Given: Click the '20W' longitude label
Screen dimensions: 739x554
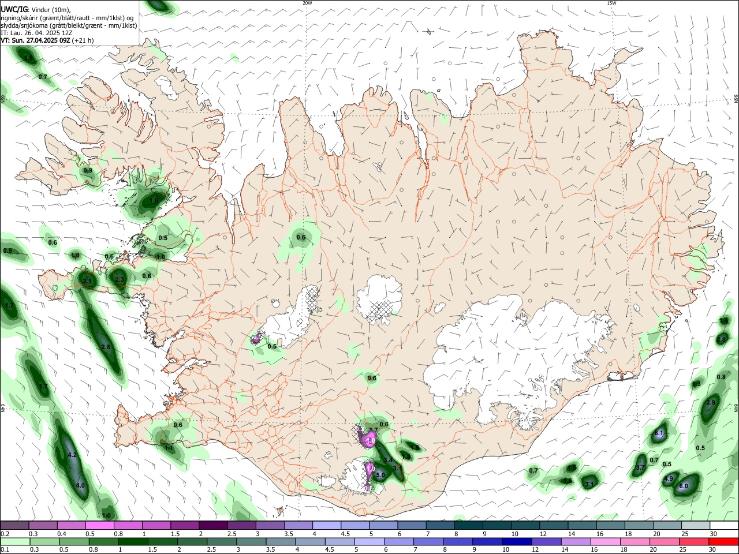Looking at the screenshot, I should point(307,3).
